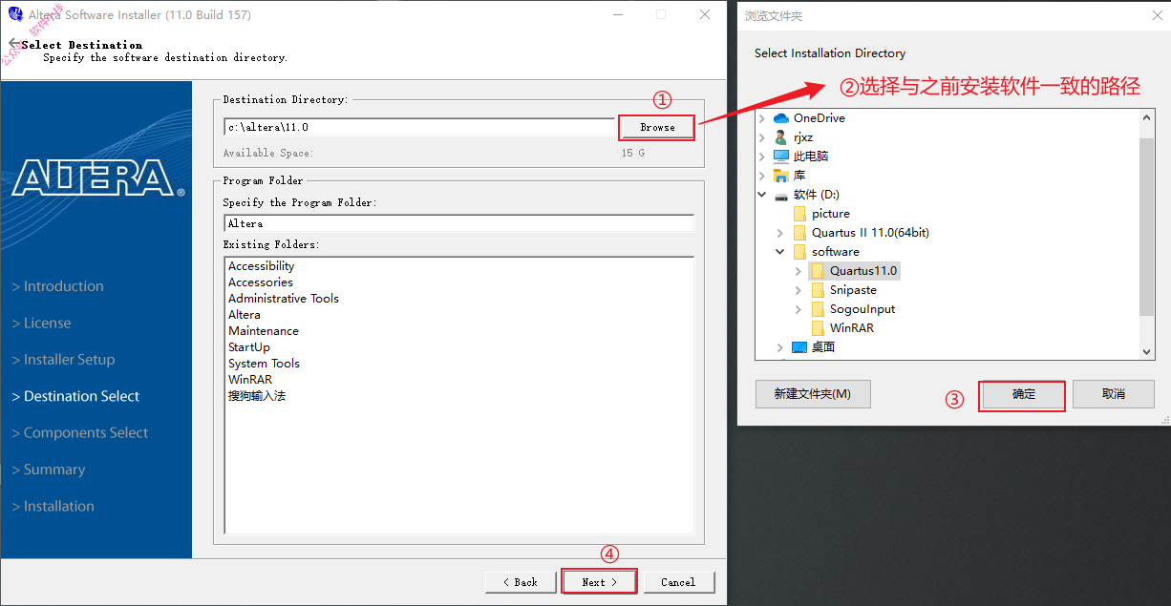1171x606 pixels.
Task: Click the Components Select step in sidebar
Action: tap(80, 433)
